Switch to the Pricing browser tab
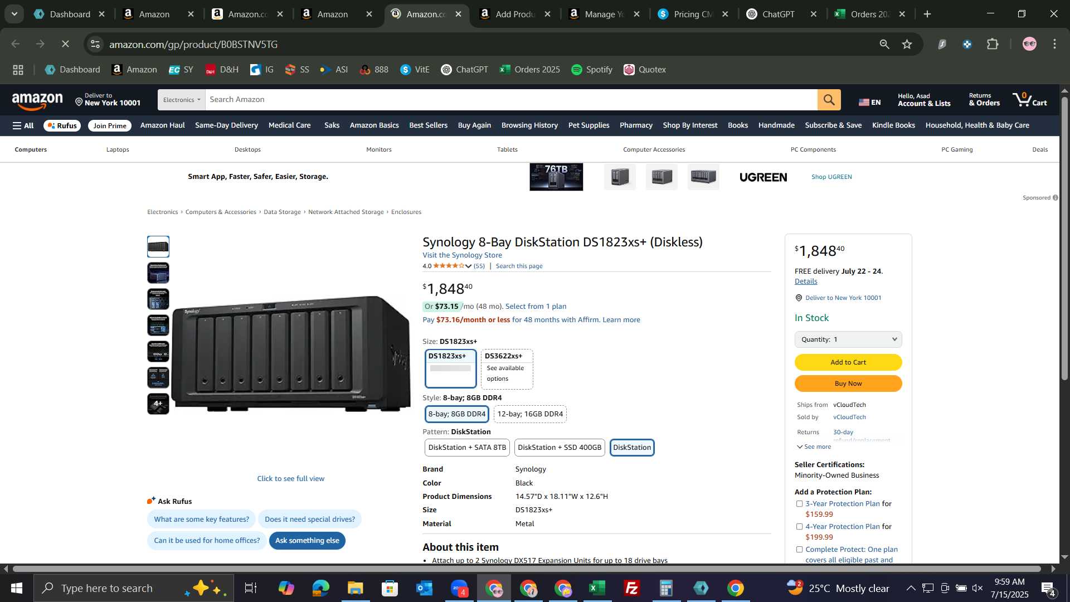1070x602 pixels. tap(694, 14)
